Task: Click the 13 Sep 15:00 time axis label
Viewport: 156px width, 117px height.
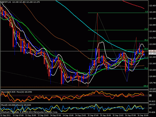Action: [x=31, y=116]
